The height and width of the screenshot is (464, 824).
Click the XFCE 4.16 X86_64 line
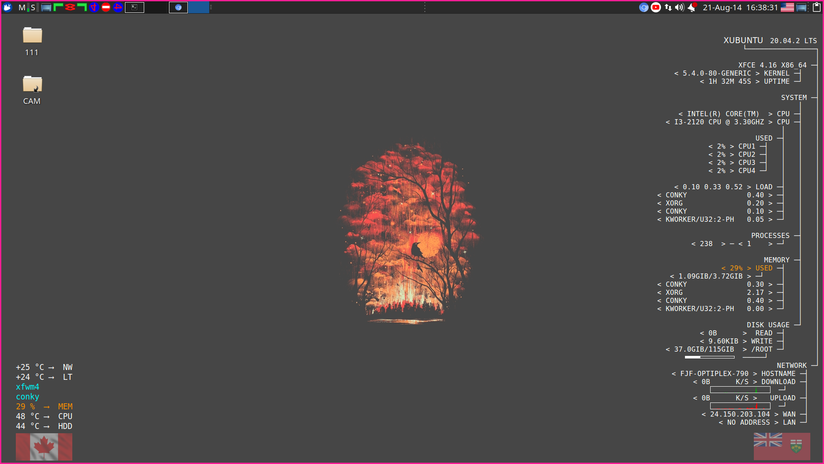(772, 65)
